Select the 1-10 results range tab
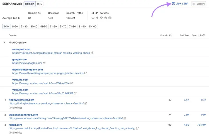 [x=6, y=27]
